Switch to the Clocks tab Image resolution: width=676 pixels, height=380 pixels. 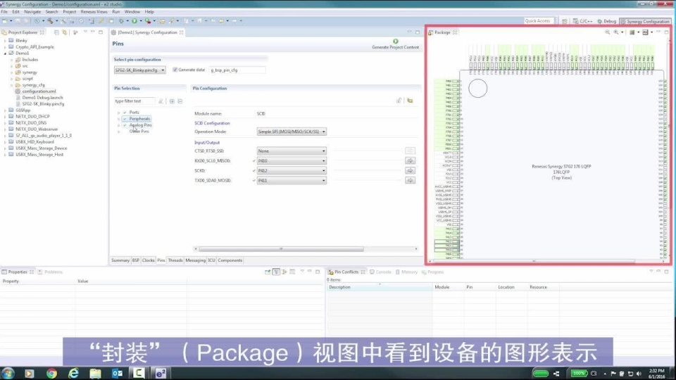click(x=149, y=260)
